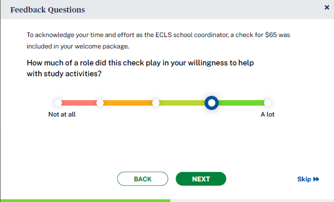Viewport: 334px width, 202px height.
Task: Click the Skip link text
Action: 304,179
